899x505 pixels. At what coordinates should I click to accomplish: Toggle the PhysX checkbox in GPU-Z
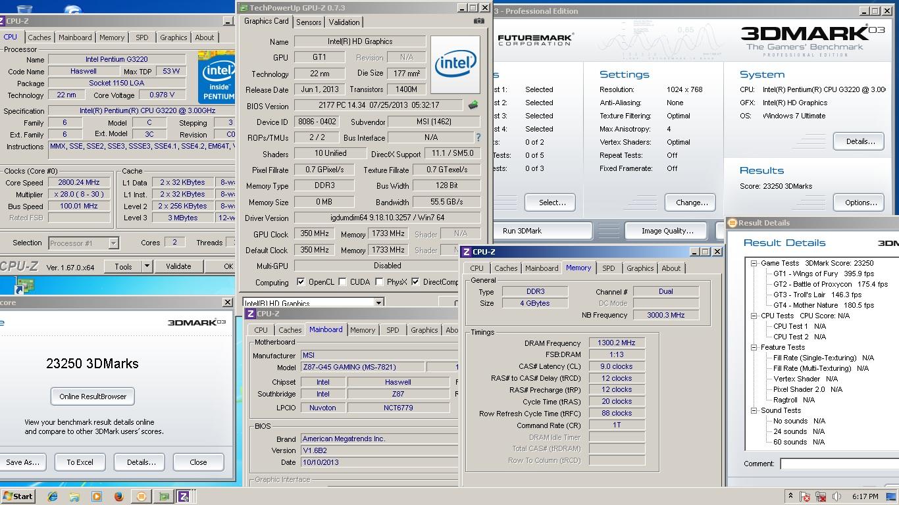[379, 282]
